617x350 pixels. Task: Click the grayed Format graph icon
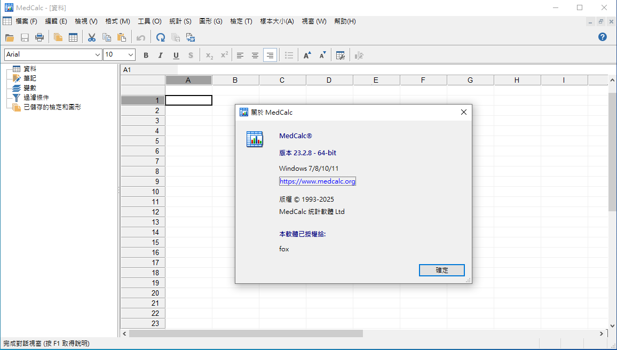[x=359, y=55]
